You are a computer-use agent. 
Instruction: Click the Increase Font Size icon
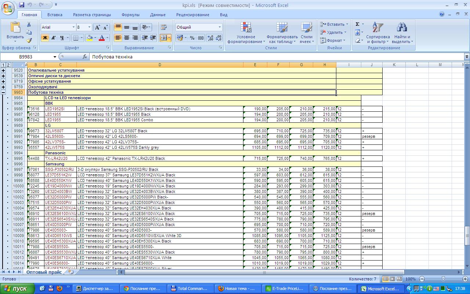pyautogui.click(x=97, y=27)
